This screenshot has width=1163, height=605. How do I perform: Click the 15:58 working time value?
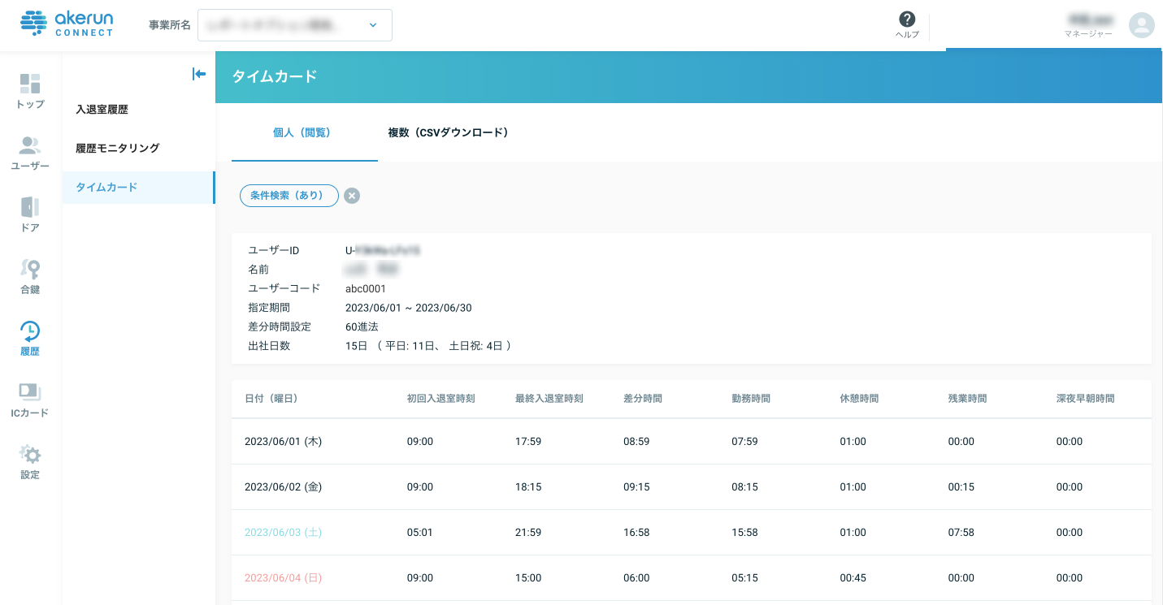[x=744, y=533]
